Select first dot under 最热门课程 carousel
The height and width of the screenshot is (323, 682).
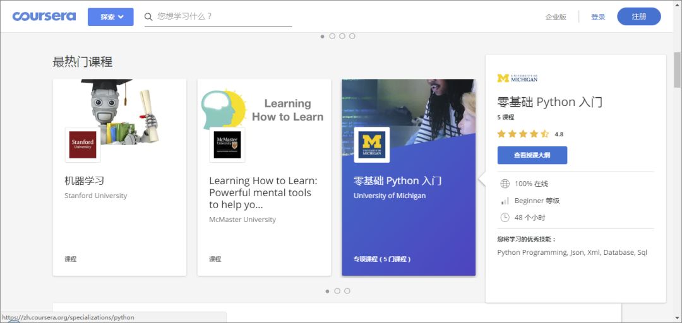click(x=328, y=291)
